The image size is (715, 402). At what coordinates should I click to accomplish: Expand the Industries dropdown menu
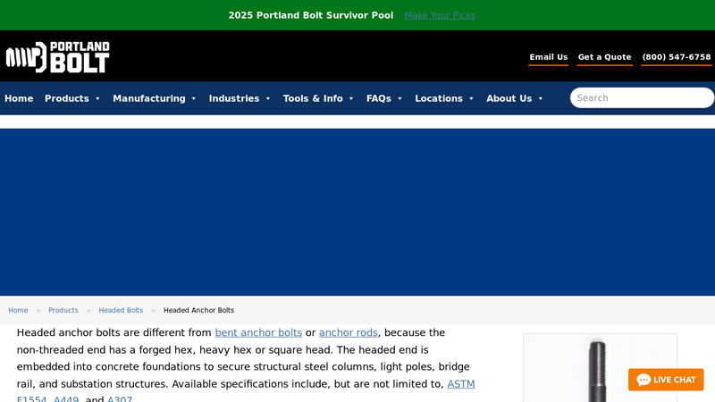tap(240, 98)
